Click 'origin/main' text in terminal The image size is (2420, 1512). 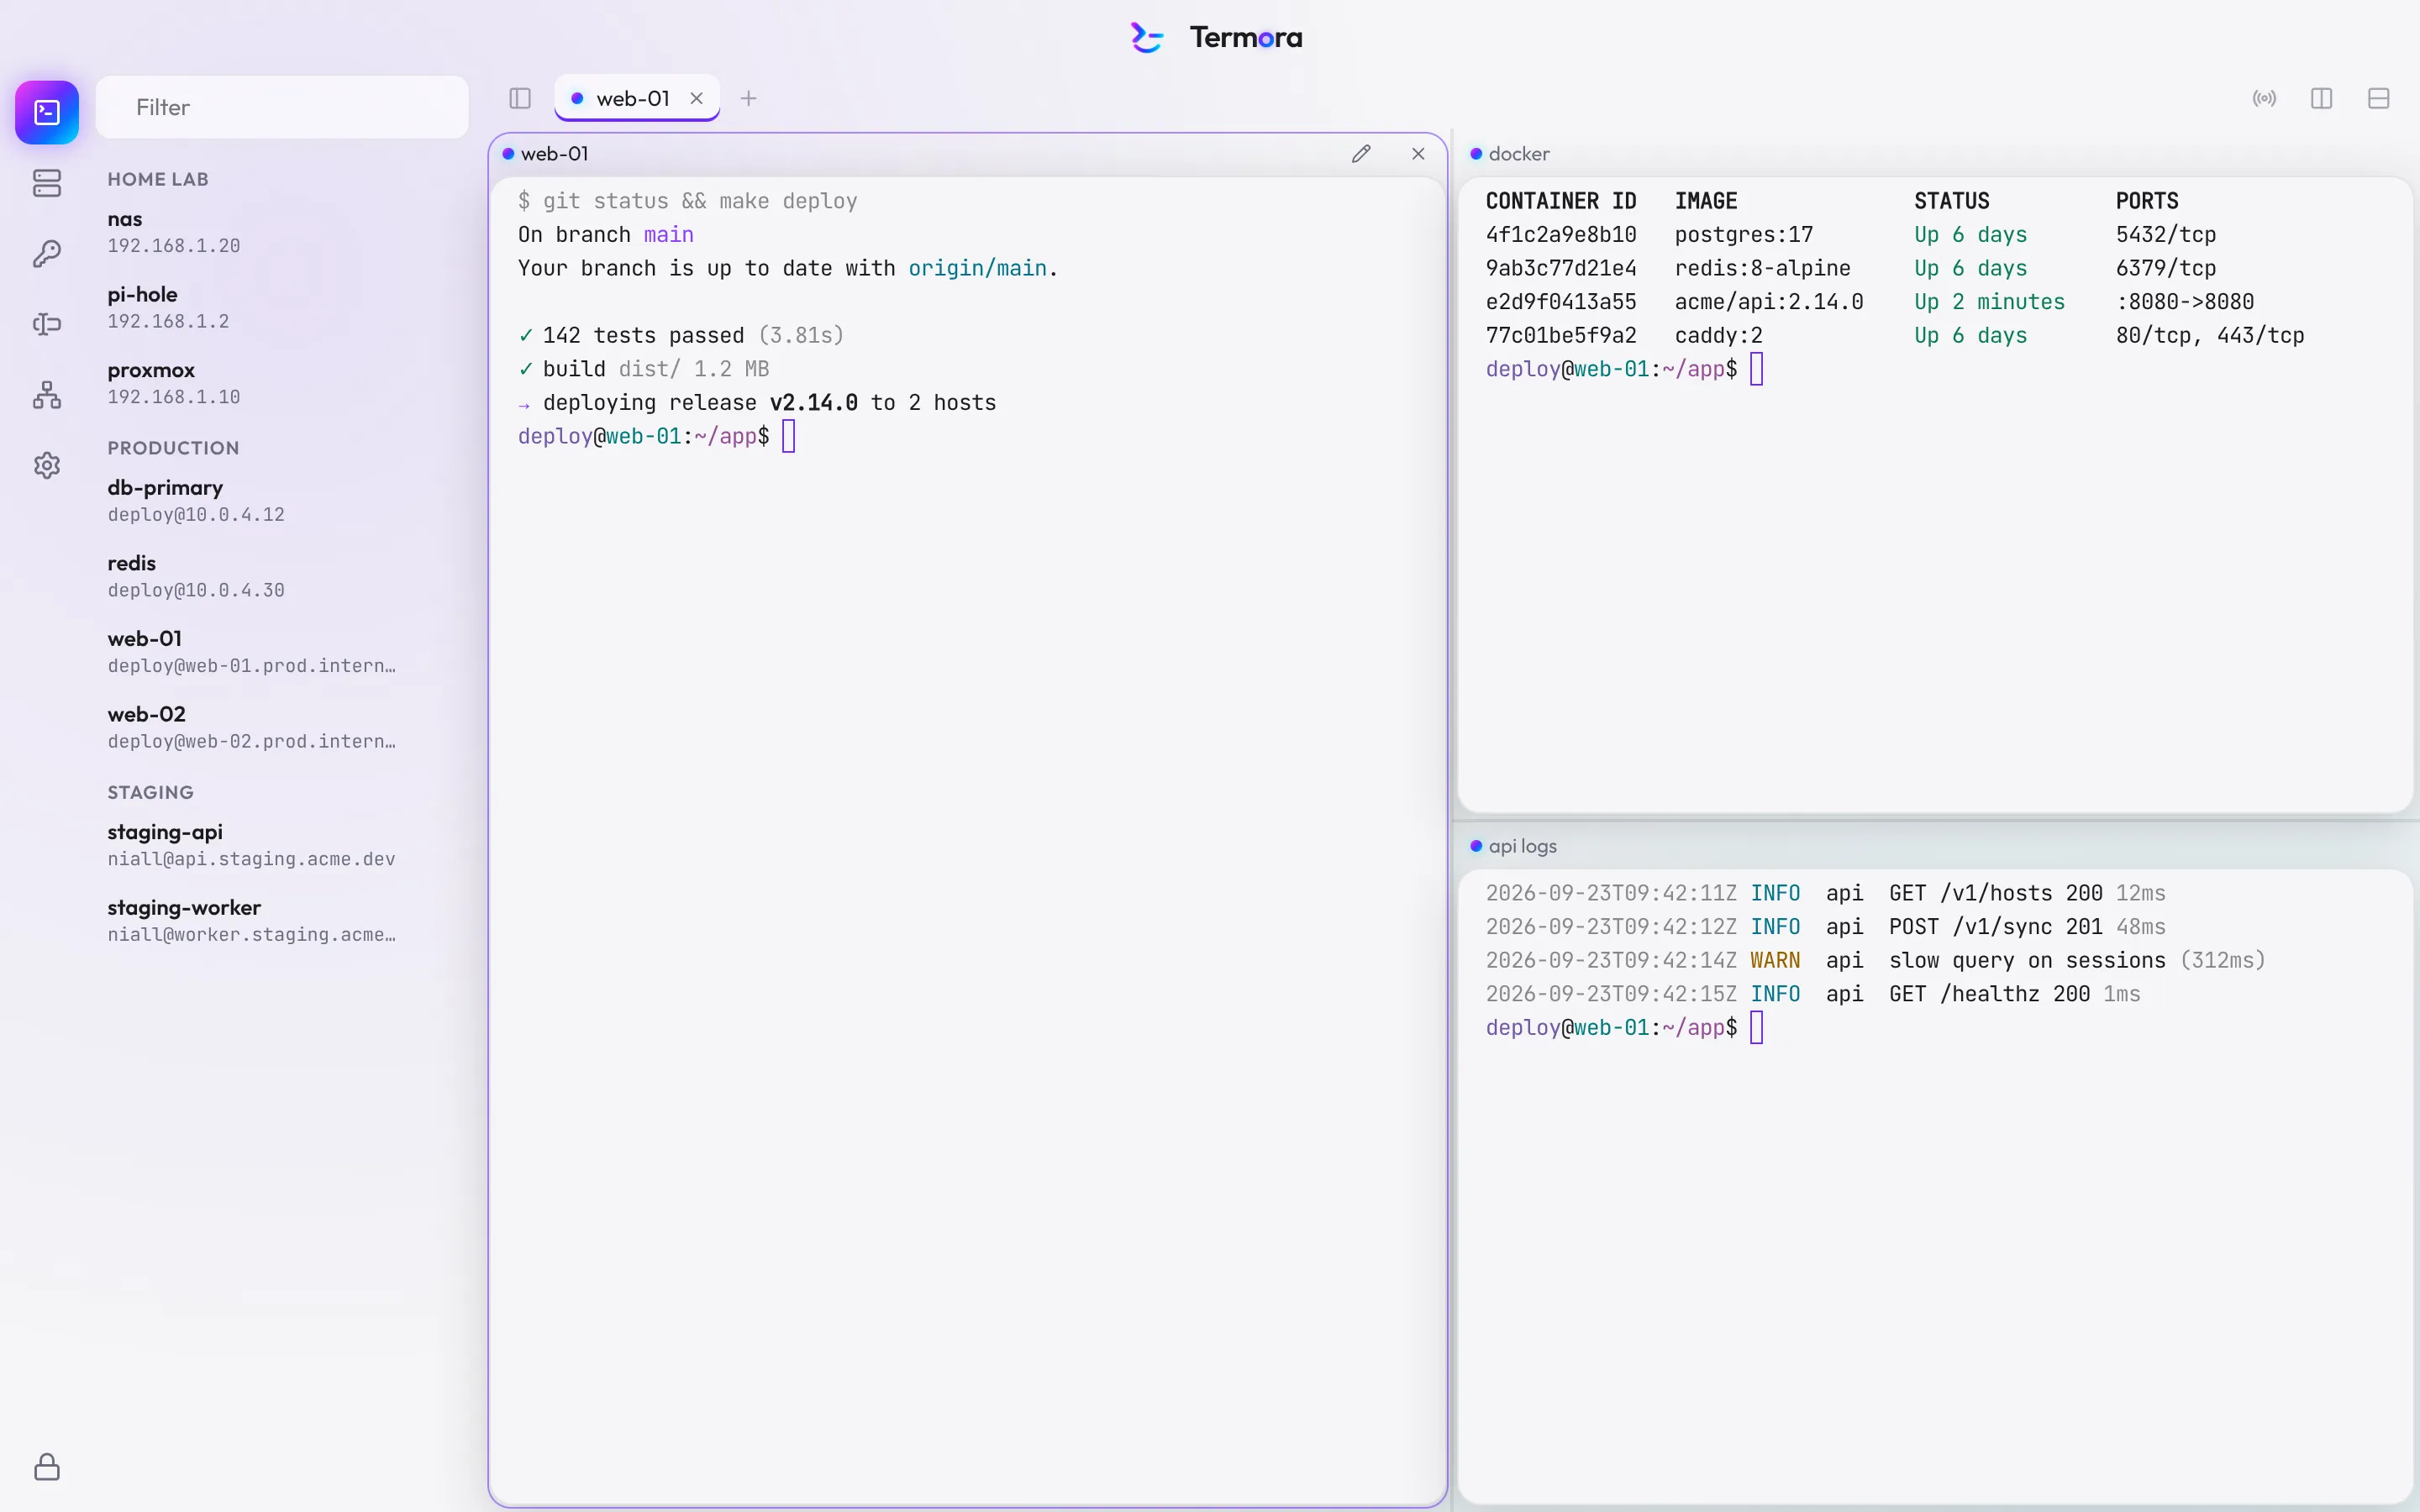pos(977,268)
